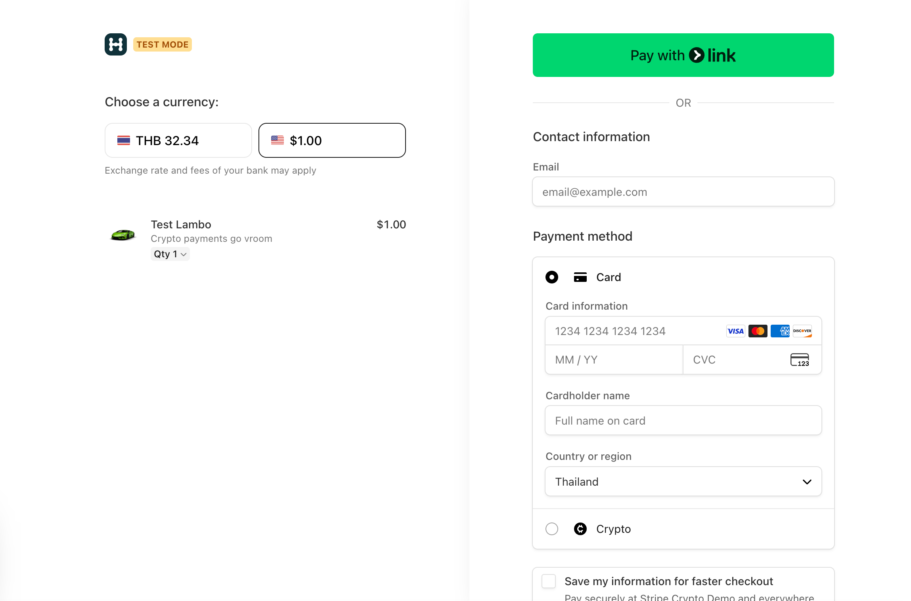Click the Crypto coin icon
Viewport: 911px width, 601px height.
[x=580, y=529]
